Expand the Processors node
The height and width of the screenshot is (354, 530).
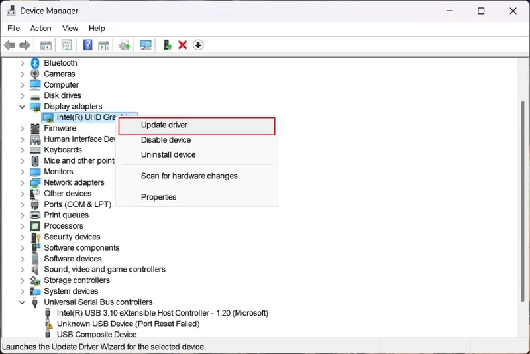click(x=23, y=226)
